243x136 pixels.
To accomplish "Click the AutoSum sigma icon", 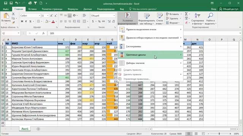I will (186, 14).
